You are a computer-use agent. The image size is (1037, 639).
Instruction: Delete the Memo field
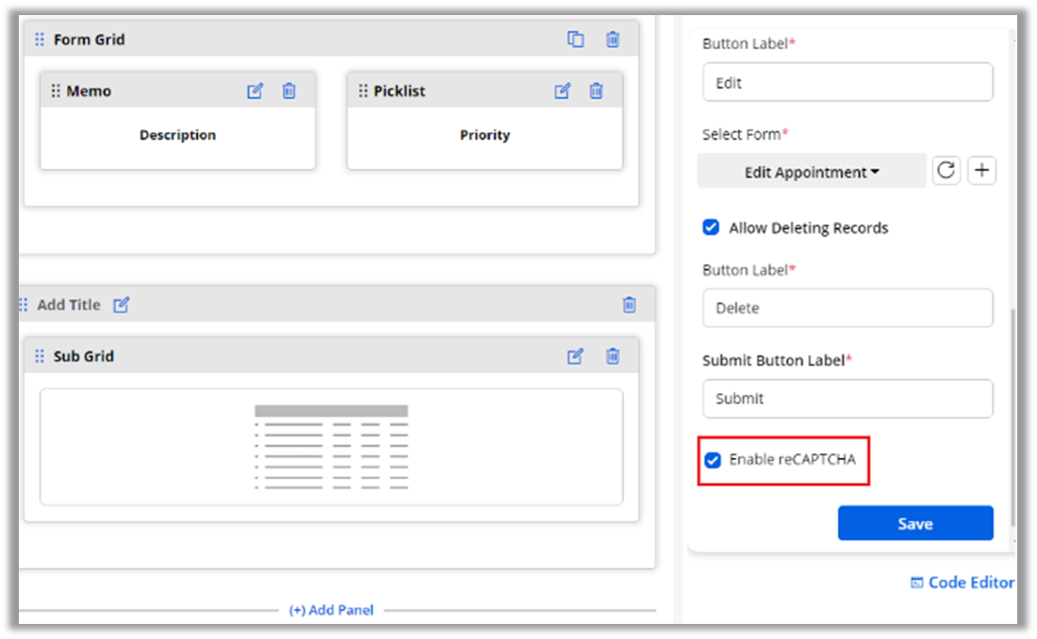tap(289, 91)
